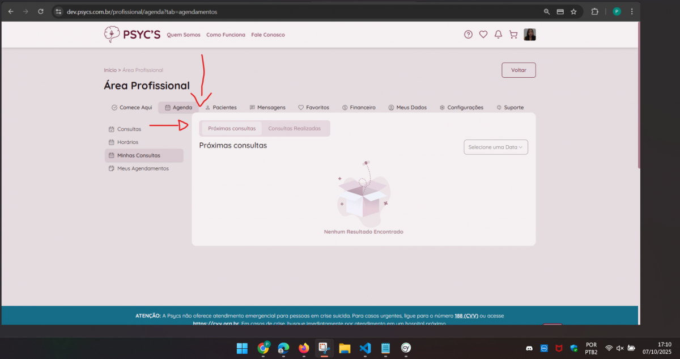
Task: Follow the 188 (CVV) link
Action: click(x=466, y=316)
